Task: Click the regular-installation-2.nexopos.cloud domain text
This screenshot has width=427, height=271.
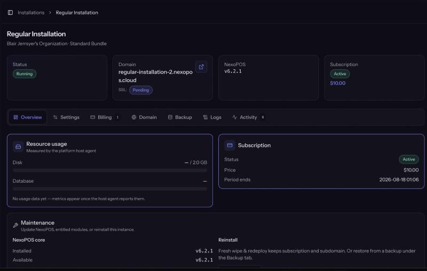Action: coord(155,76)
